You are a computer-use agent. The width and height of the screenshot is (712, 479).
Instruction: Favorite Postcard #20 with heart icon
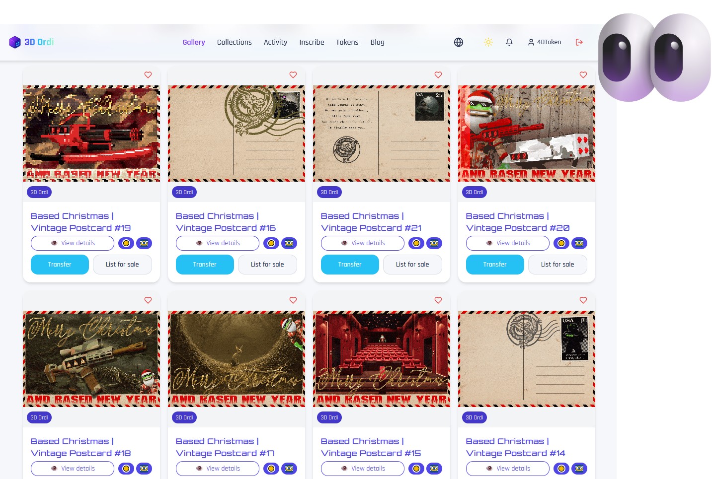click(x=583, y=75)
